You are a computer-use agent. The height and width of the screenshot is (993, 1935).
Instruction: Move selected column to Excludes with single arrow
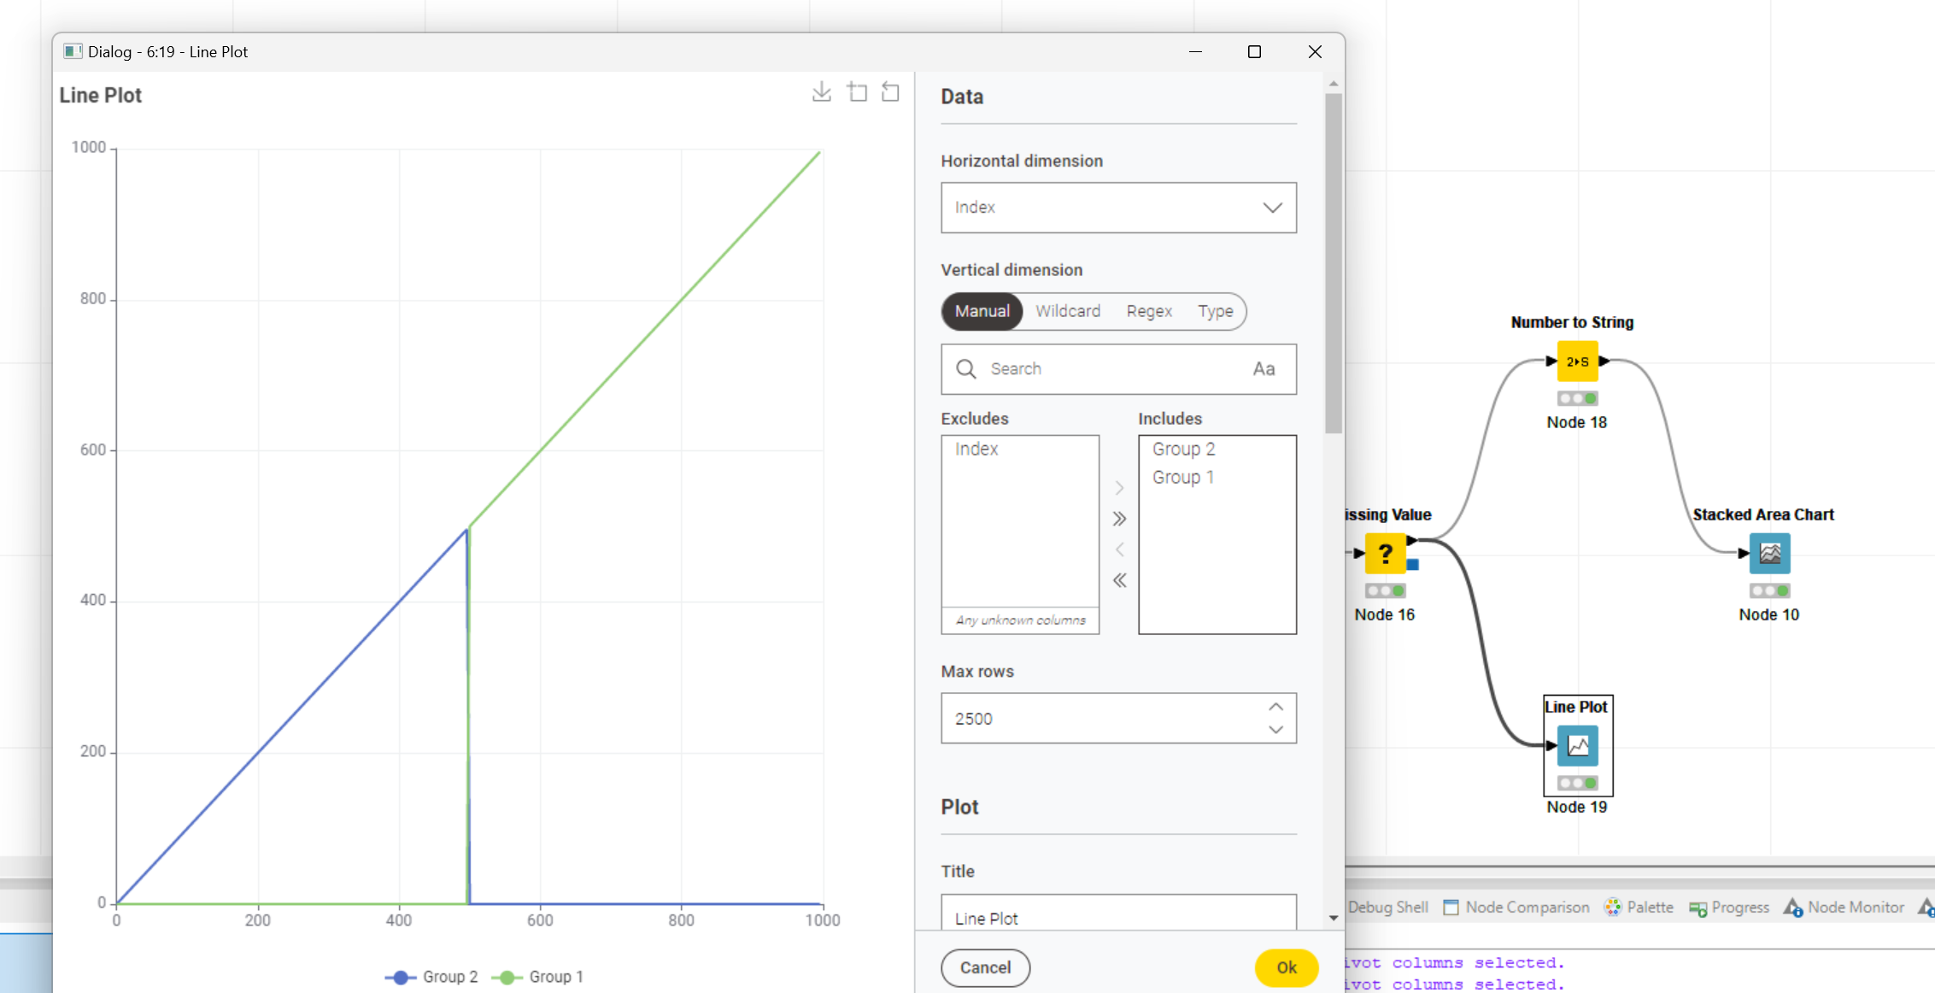[1119, 549]
